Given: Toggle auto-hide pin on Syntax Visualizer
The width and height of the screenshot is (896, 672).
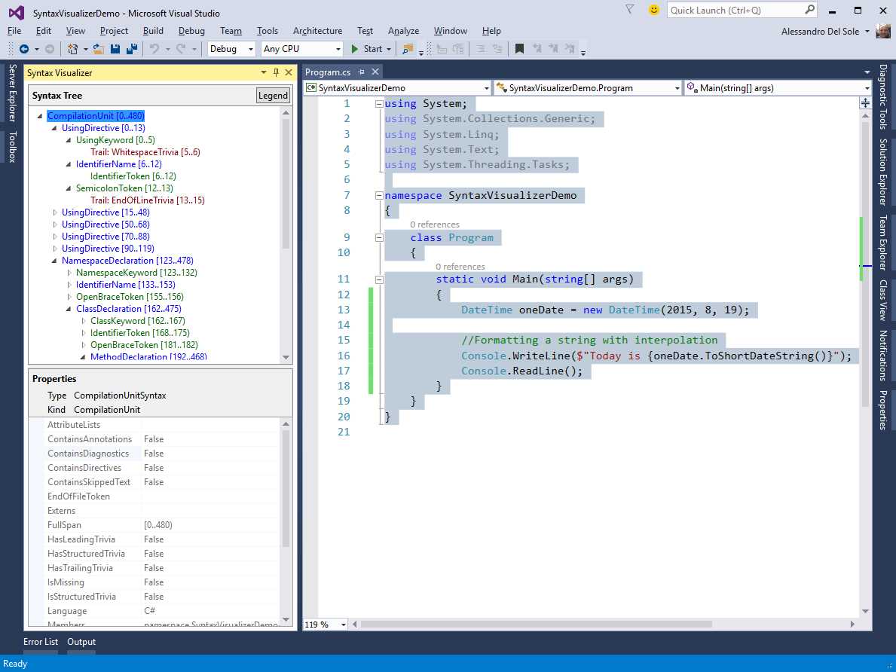Looking at the screenshot, I should (276, 72).
